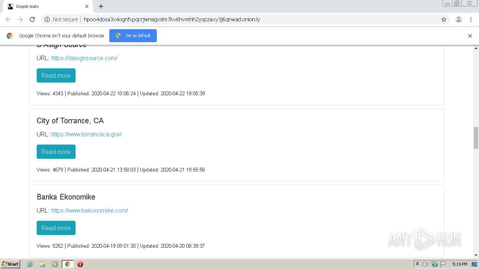Image resolution: width=479 pixels, height=269 pixels.
Task: Show the Not secure site info
Action: (x=61, y=19)
